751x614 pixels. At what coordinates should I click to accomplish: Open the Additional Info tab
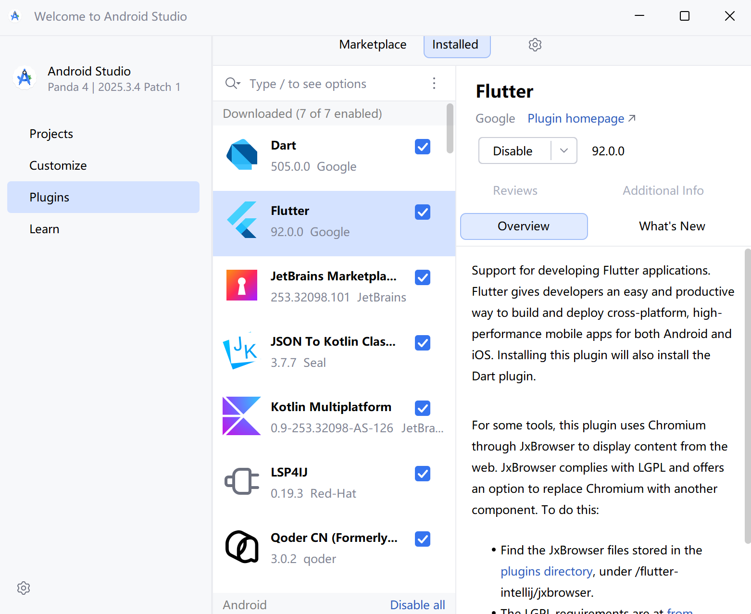click(663, 190)
